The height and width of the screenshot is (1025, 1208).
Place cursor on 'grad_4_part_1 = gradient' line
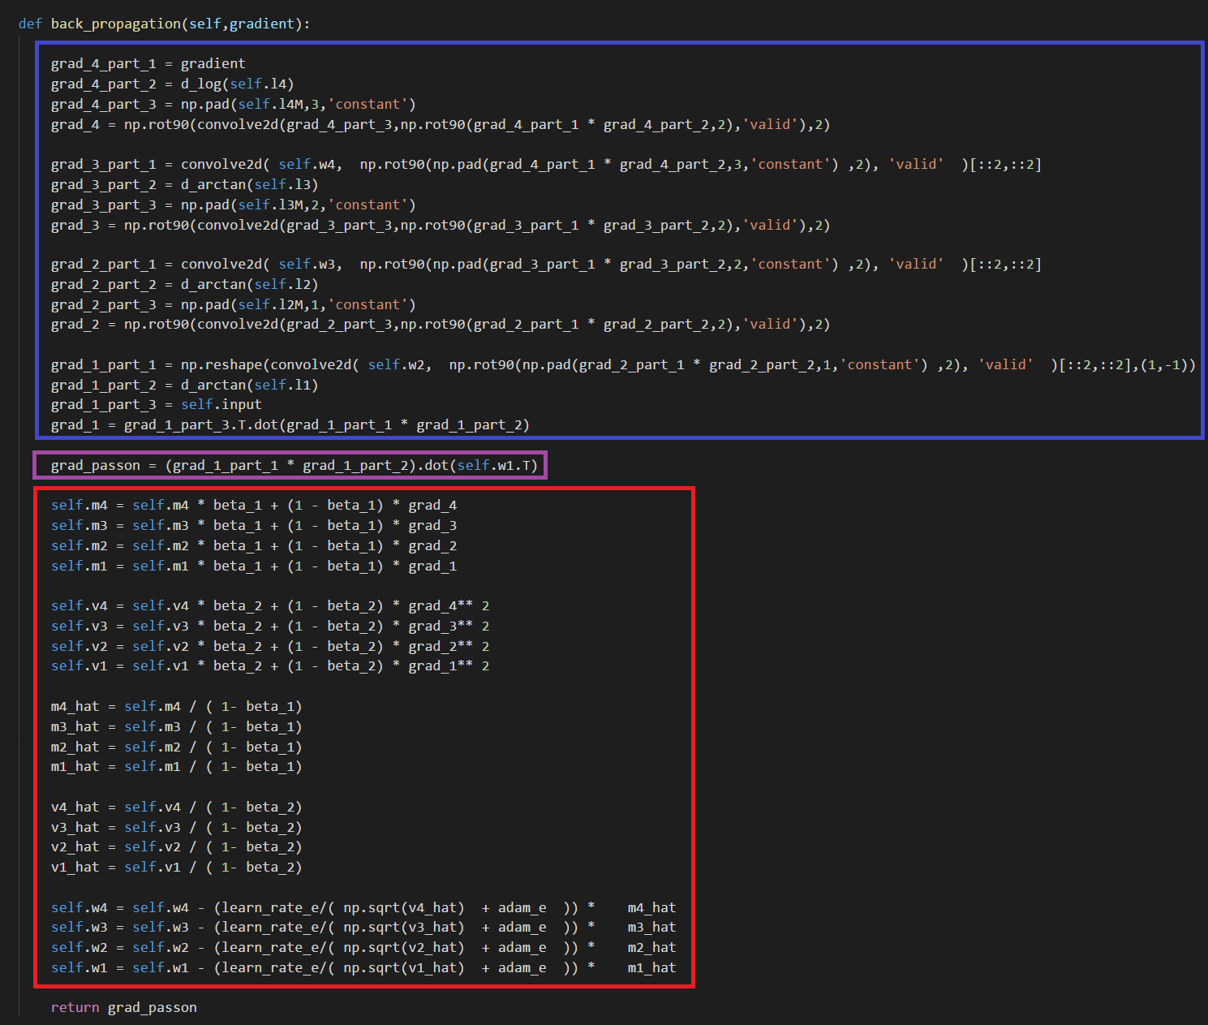pos(148,63)
